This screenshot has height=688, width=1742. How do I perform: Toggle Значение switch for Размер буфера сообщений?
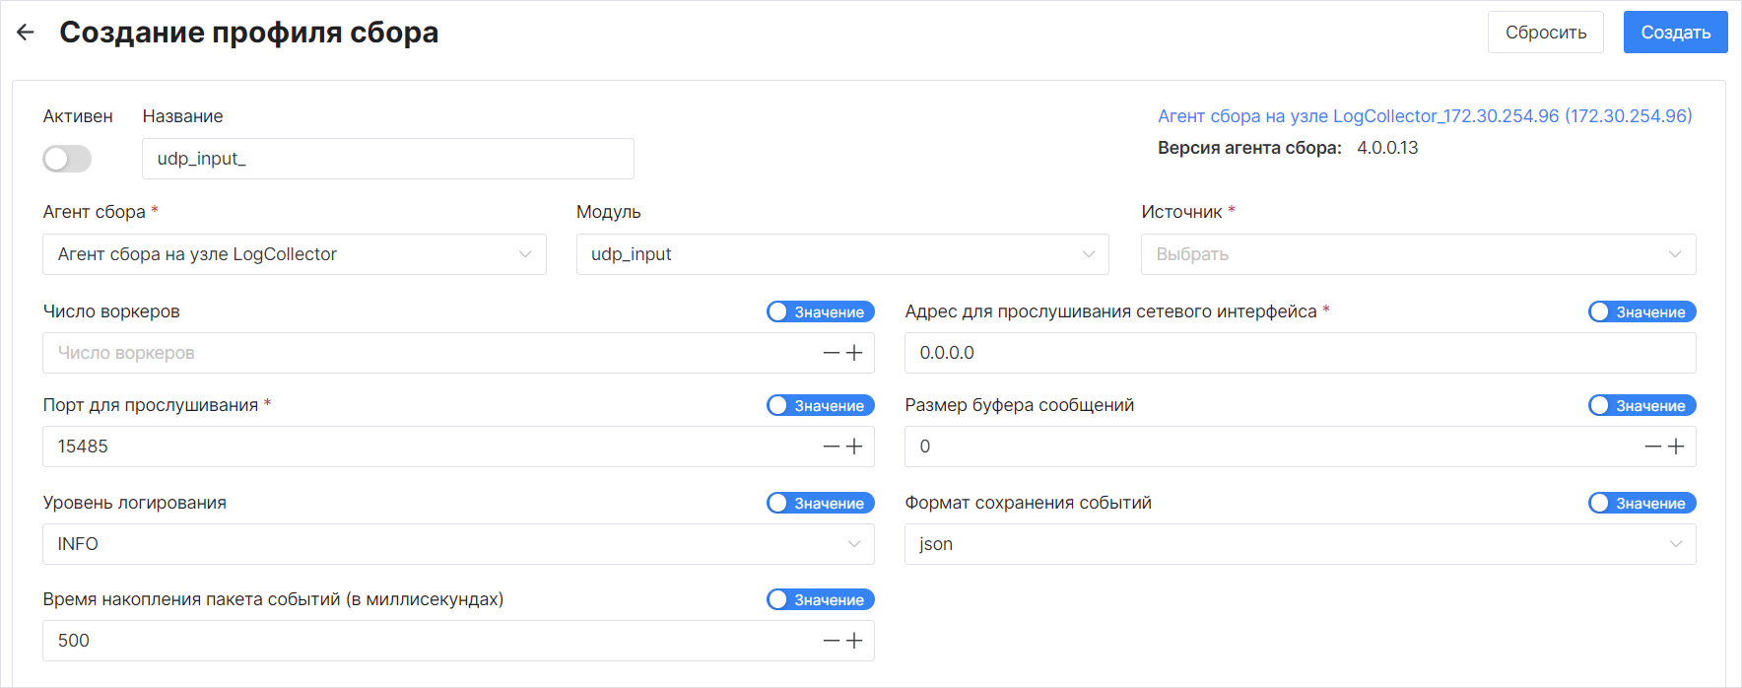click(x=1642, y=405)
